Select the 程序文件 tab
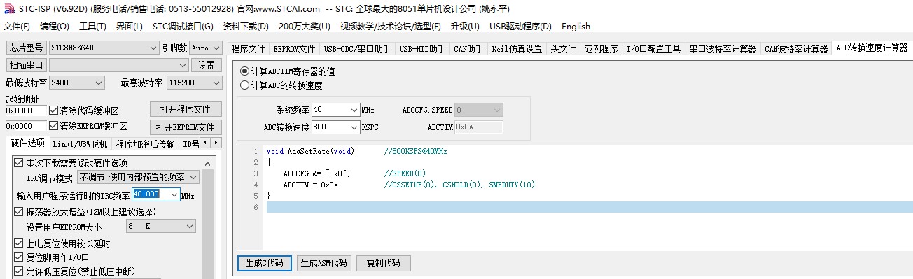Screen dimensions: 913x279 [x=249, y=49]
